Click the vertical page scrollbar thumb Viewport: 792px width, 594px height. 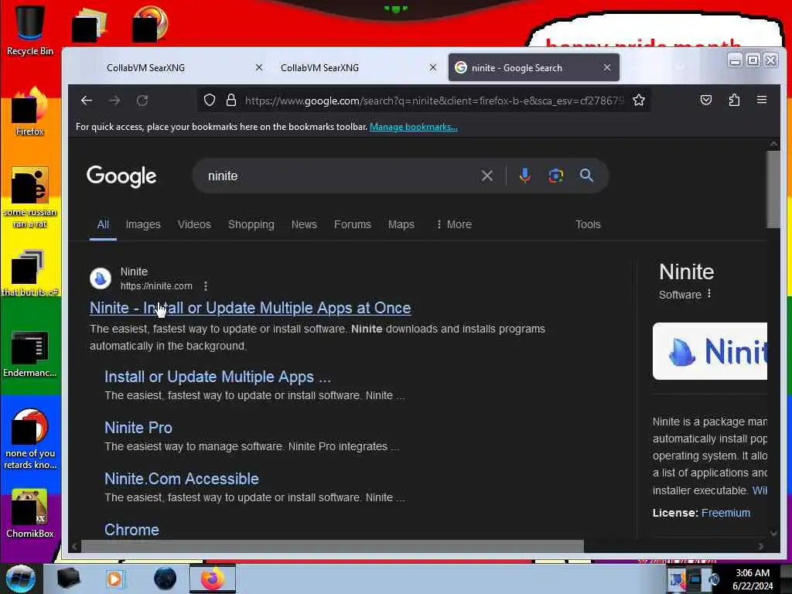[x=773, y=189]
